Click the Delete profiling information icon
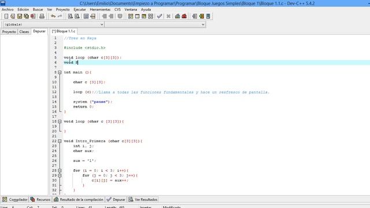Screen dimensions: 370x208 click(x=184, y=16)
